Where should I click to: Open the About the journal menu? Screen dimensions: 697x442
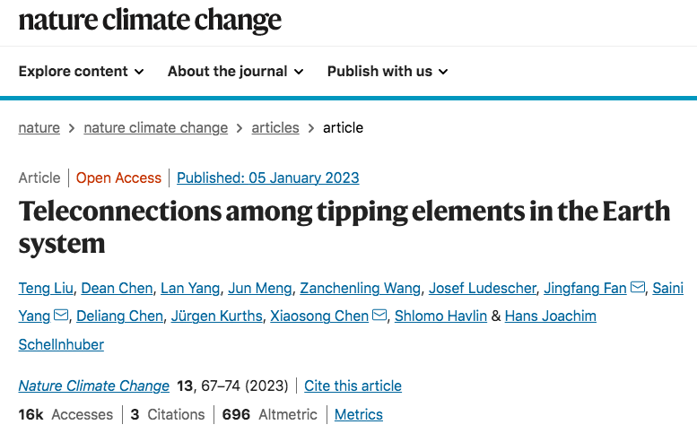tap(235, 71)
